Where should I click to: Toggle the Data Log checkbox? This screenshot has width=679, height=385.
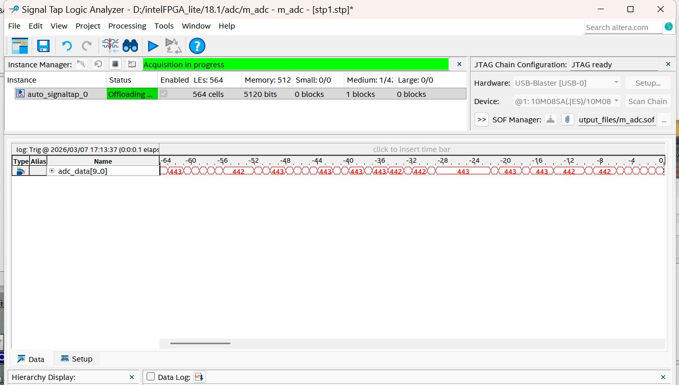pos(151,377)
